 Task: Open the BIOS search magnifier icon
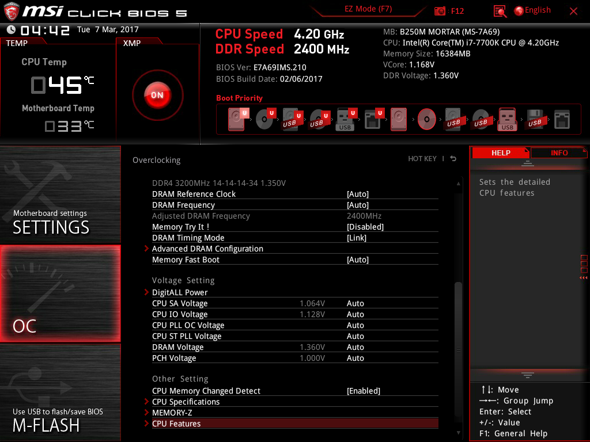tap(500, 11)
